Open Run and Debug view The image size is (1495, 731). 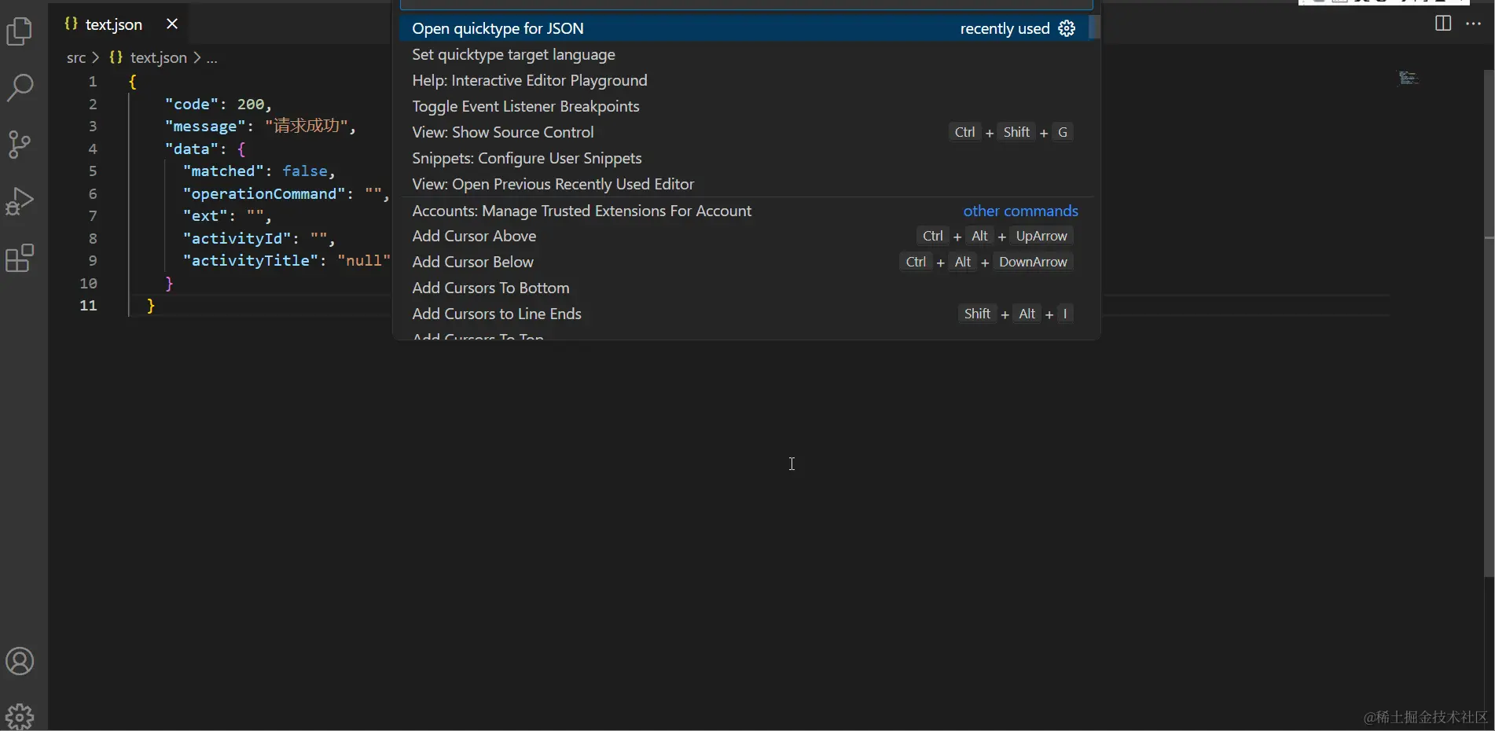[20, 202]
